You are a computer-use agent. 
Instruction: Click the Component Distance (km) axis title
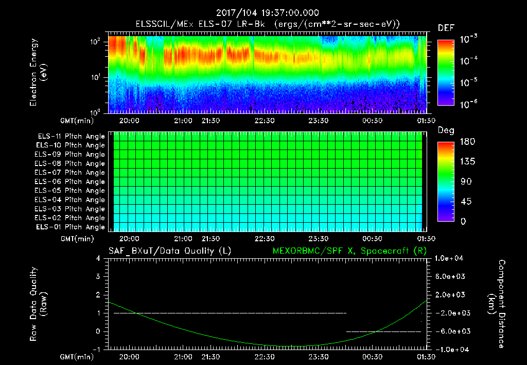[497, 304]
